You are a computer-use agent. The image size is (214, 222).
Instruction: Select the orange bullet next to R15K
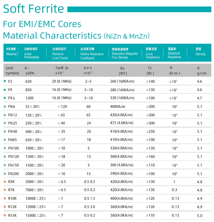tap(5, 215)
